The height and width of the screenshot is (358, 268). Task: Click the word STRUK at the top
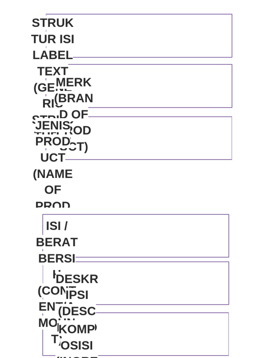(x=53, y=23)
